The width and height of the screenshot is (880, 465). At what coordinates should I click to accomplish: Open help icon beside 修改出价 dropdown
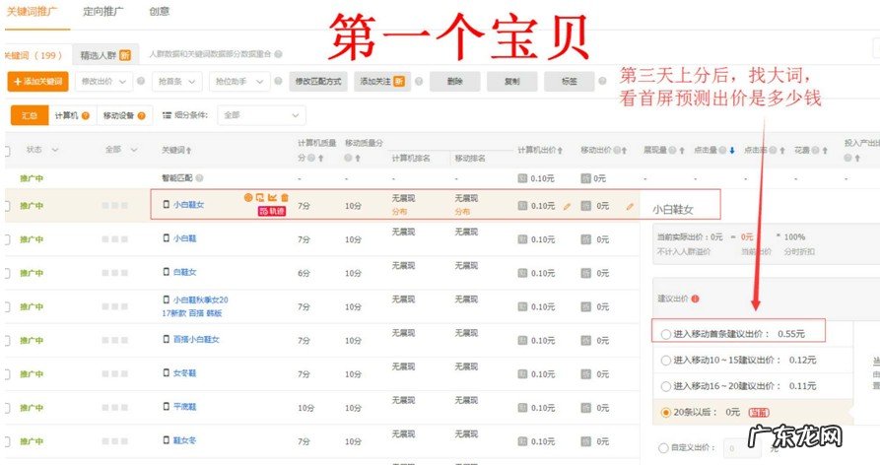coord(141,82)
